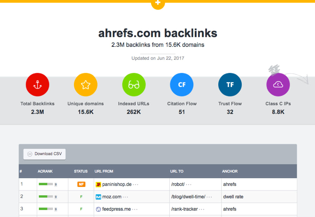Click the dark blue TF Trust Flow icon
Viewport: 315px width, 217px height.
click(230, 85)
